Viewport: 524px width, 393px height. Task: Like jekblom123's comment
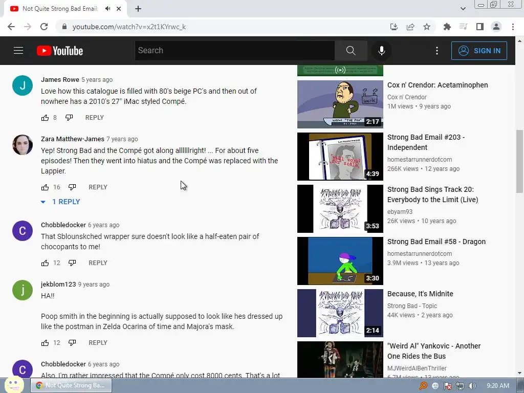click(45, 343)
